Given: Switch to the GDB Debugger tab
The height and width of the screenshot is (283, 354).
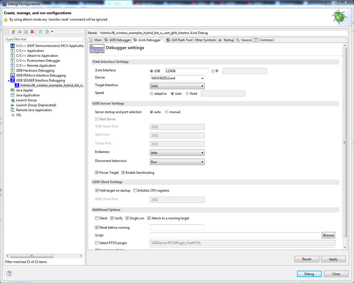Looking at the screenshot, I should (117, 40).
